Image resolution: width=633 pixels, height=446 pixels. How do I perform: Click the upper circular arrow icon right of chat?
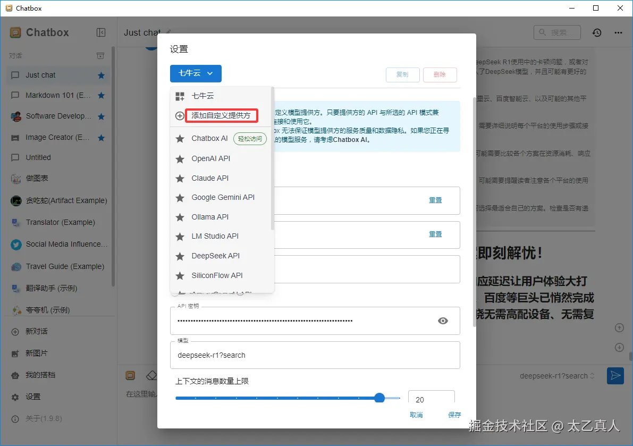pyautogui.click(x=619, y=328)
